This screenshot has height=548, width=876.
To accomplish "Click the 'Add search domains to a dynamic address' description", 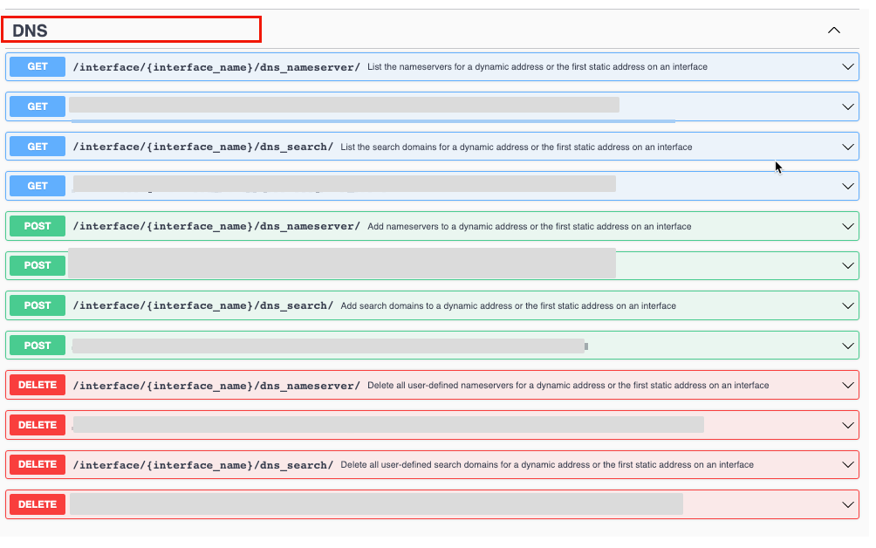I will click(x=509, y=305).
